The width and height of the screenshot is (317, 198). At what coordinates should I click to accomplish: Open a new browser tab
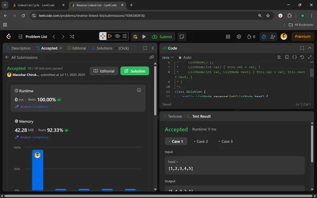(131, 5)
